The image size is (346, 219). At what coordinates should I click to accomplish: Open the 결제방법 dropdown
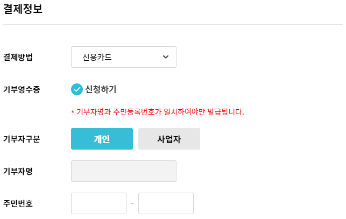pos(123,56)
